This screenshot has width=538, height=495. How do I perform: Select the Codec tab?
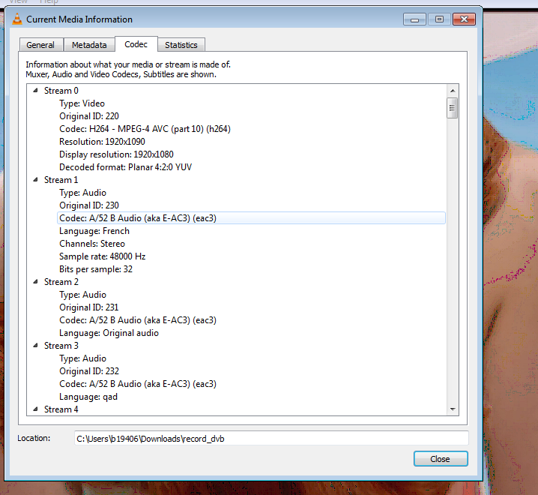pos(136,44)
